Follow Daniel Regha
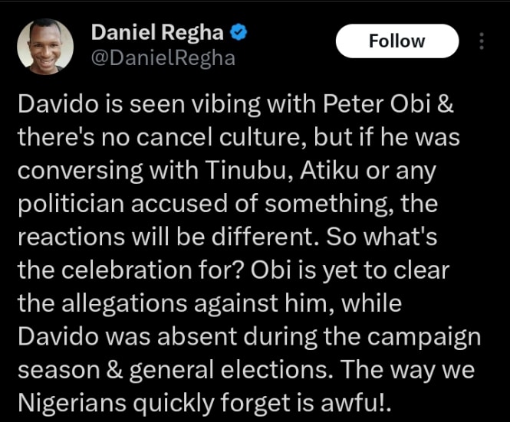This screenshot has height=422, width=510. pyautogui.click(x=396, y=41)
